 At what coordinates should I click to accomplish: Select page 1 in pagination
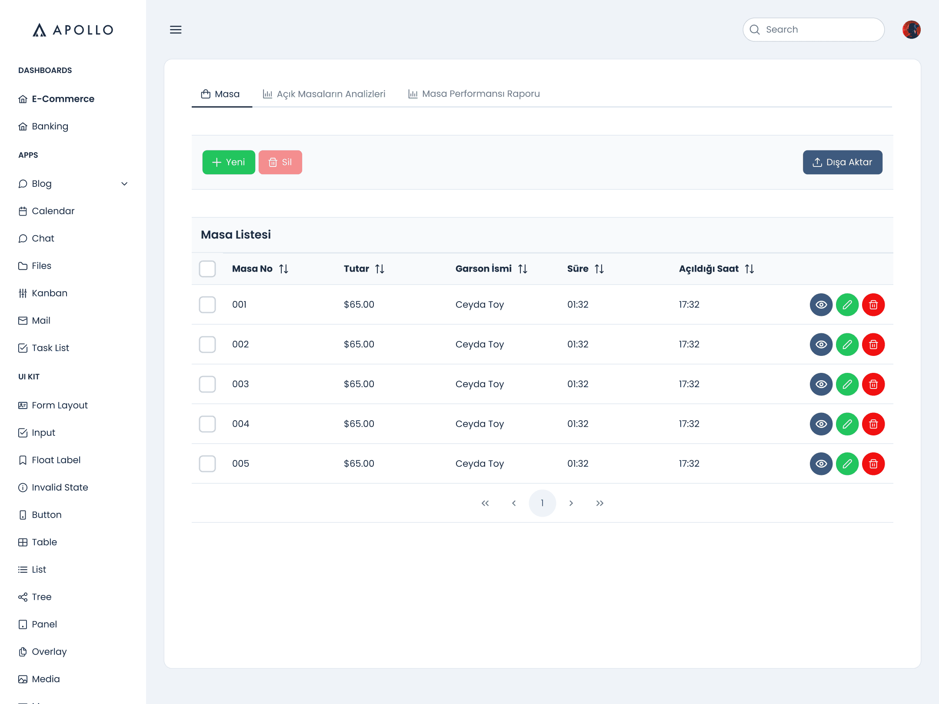pyautogui.click(x=543, y=503)
